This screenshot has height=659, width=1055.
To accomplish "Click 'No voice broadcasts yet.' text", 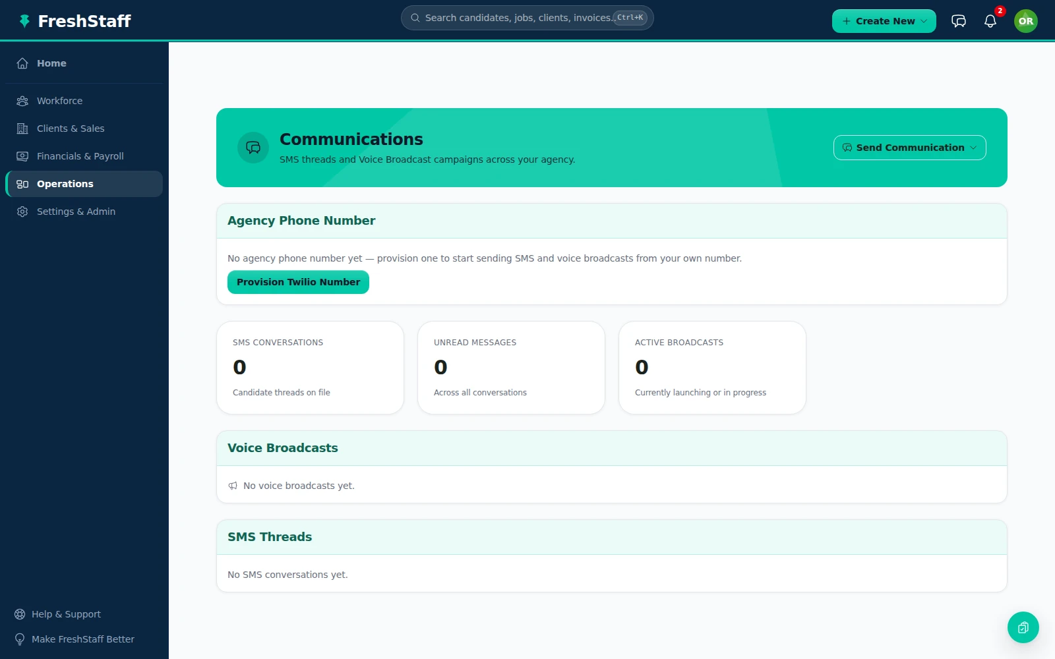I will click(299, 486).
